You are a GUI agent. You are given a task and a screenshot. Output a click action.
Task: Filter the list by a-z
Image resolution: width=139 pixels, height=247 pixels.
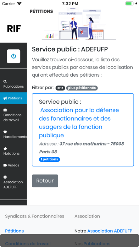click(x=60, y=88)
